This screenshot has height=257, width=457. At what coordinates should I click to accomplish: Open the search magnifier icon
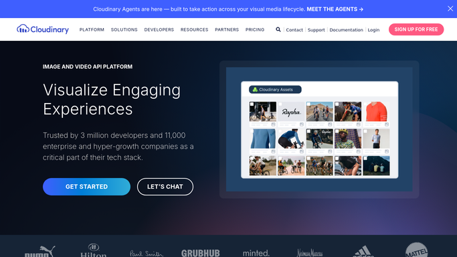coord(278,29)
